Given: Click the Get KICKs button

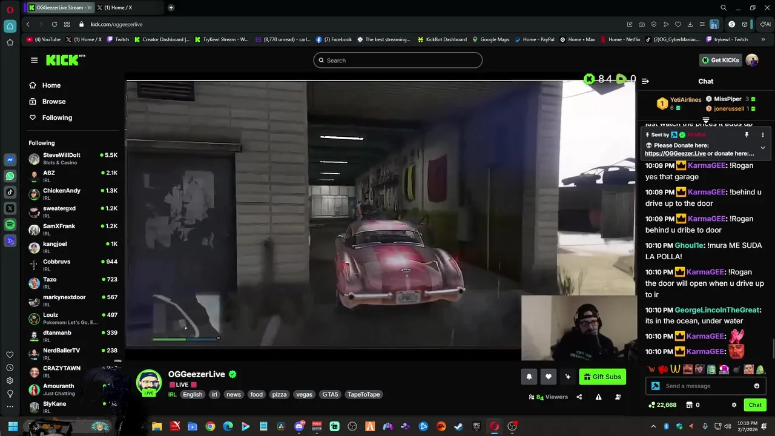Looking at the screenshot, I should tap(721, 60).
